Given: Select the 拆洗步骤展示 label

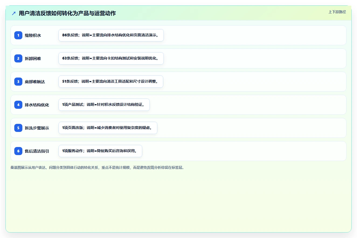Looking at the screenshot, I should (x=37, y=128).
